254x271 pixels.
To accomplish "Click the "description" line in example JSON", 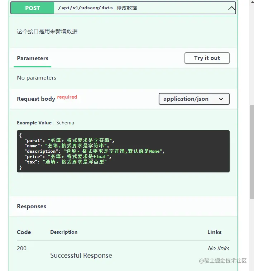I will pyautogui.click(x=94, y=151).
